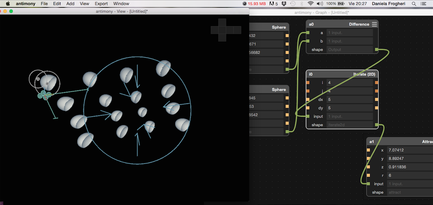Click the lower 'Sphere' node title
This screenshot has width=433, height=205.
point(279,90)
